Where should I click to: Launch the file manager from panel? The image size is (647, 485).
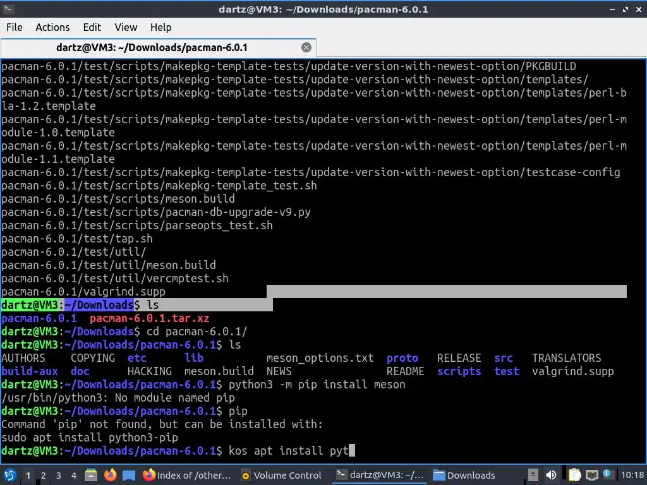[91, 475]
